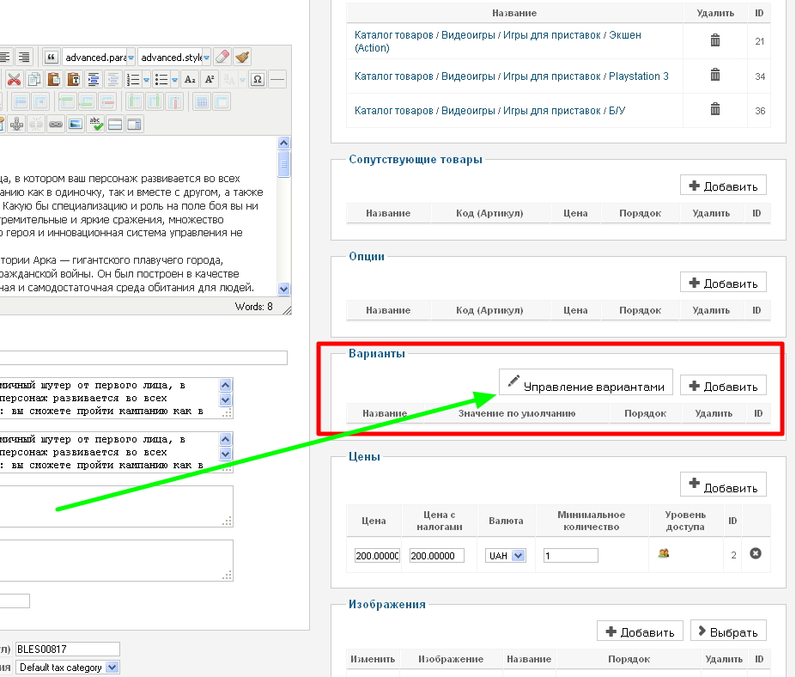Remove the 200.00000 price row with the X icon

click(x=756, y=553)
